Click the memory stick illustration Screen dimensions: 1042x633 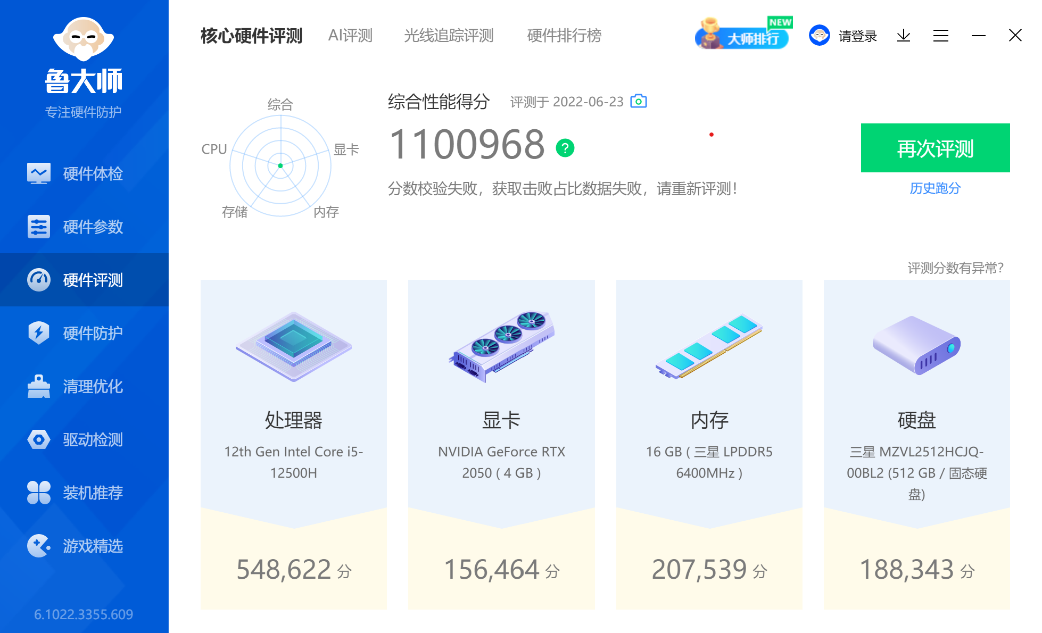click(x=709, y=346)
